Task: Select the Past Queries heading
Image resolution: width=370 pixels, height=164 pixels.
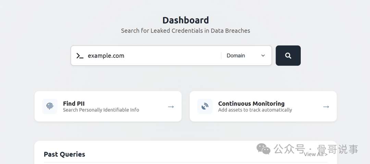Action: [64, 154]
